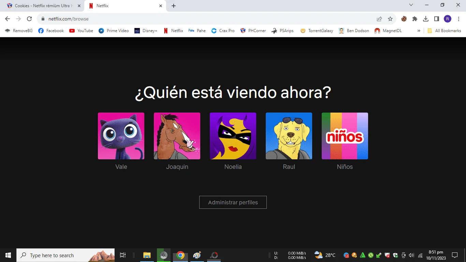
Task: Open the Wi-Fi network flyout
Action: click(x=420, y=255)
